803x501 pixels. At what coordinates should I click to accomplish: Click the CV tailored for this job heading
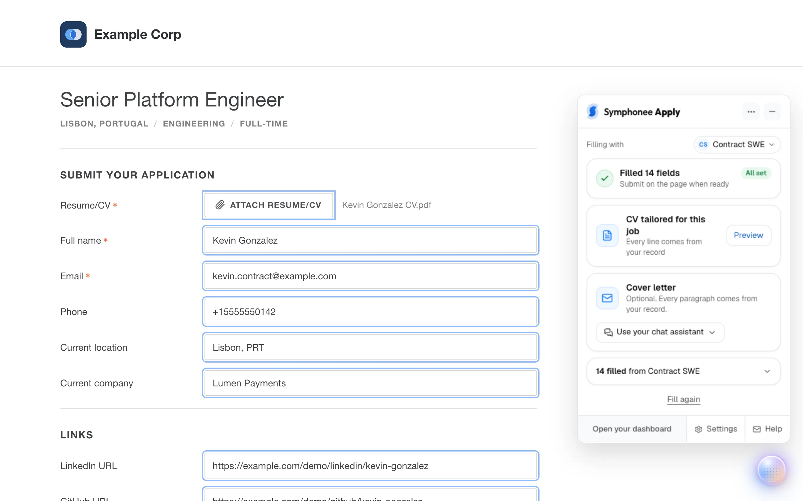pos(665,225)
